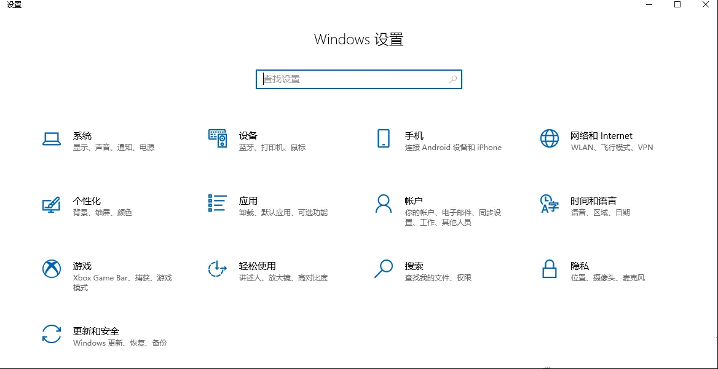Open 网络和 Internet settings title
This screenshot has width=718, height=369.
601,136
